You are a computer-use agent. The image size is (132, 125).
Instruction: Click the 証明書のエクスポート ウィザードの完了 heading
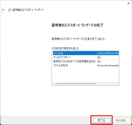pyautogui.click(x=78, y=25)
